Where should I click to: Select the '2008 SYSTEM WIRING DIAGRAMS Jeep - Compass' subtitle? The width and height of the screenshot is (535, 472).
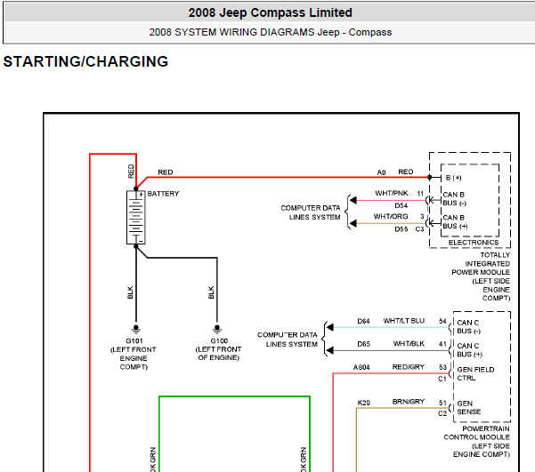271,32
